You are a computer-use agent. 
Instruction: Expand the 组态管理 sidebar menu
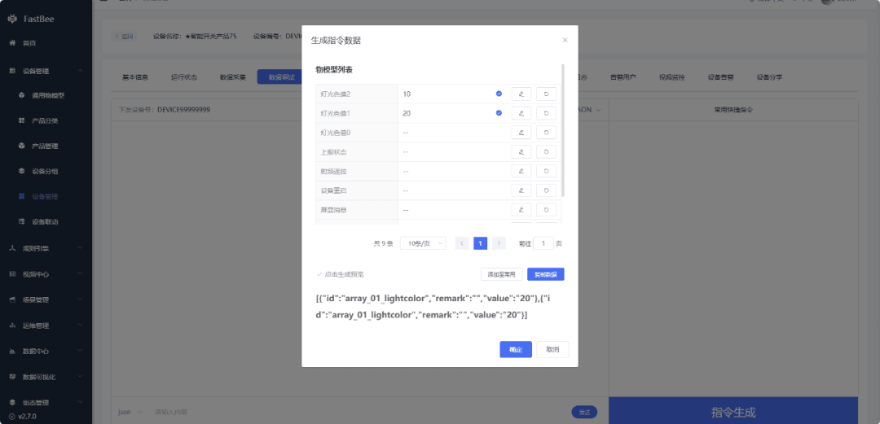[x=46, y=403]
